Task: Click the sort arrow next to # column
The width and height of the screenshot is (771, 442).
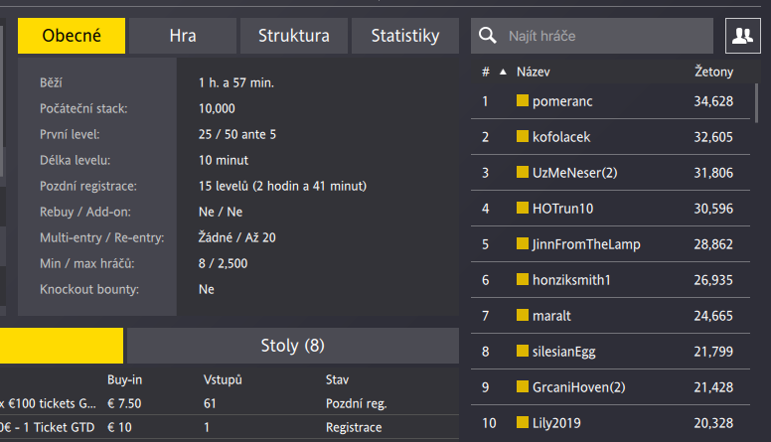Action: 503,72
